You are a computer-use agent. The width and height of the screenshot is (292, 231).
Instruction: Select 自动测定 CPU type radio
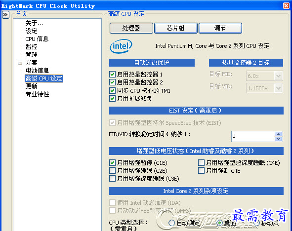tap(171, 223)
